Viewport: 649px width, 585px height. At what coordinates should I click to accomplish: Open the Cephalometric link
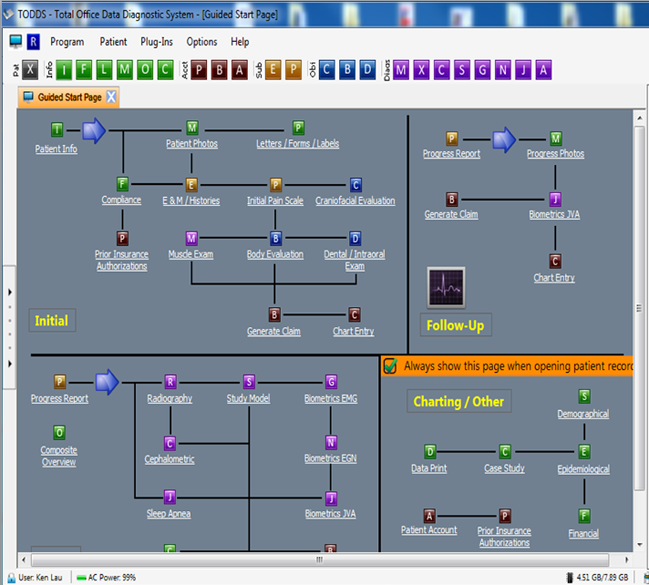coord(170,459)
